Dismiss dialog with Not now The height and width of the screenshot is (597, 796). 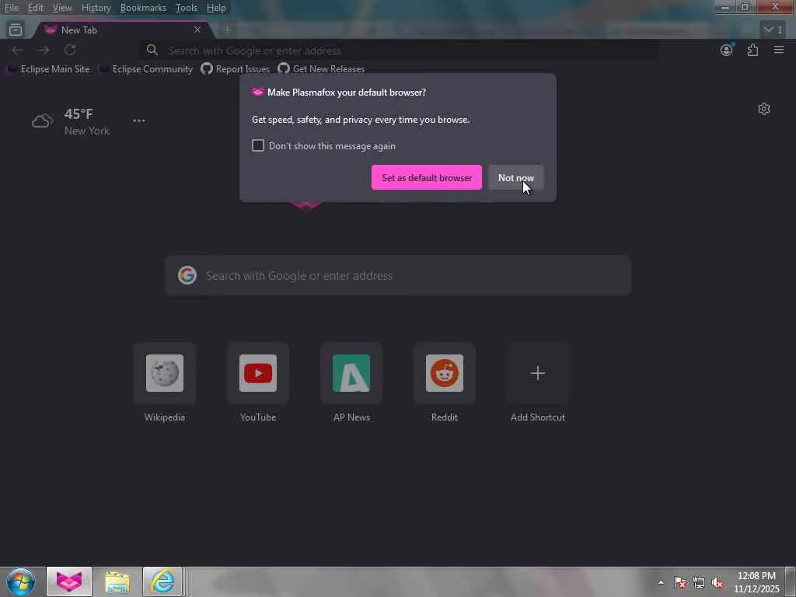coord(516,177)
